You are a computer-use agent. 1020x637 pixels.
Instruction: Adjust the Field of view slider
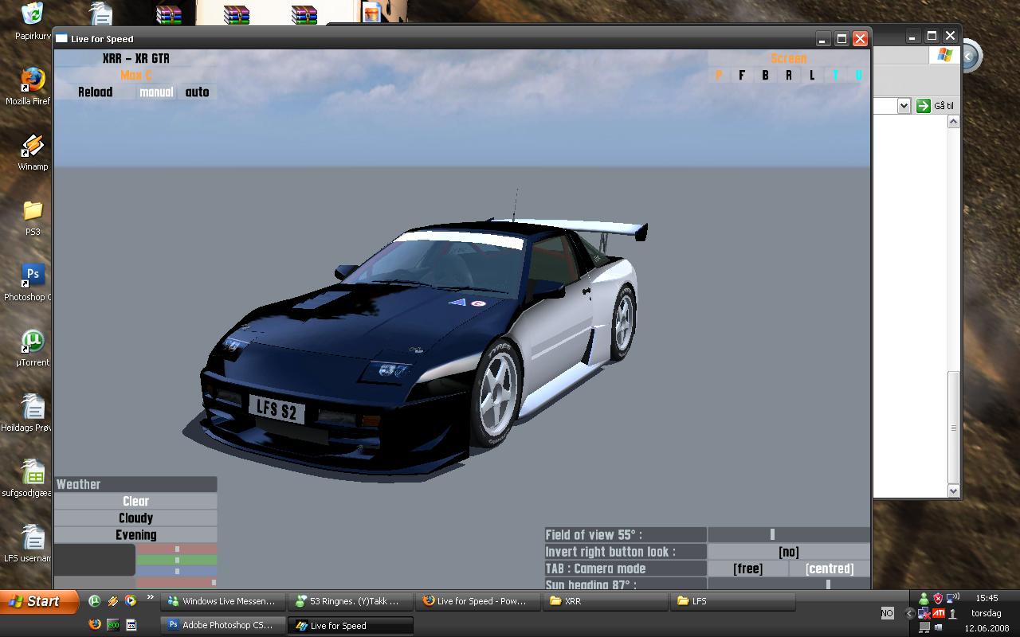click(788, 535)
